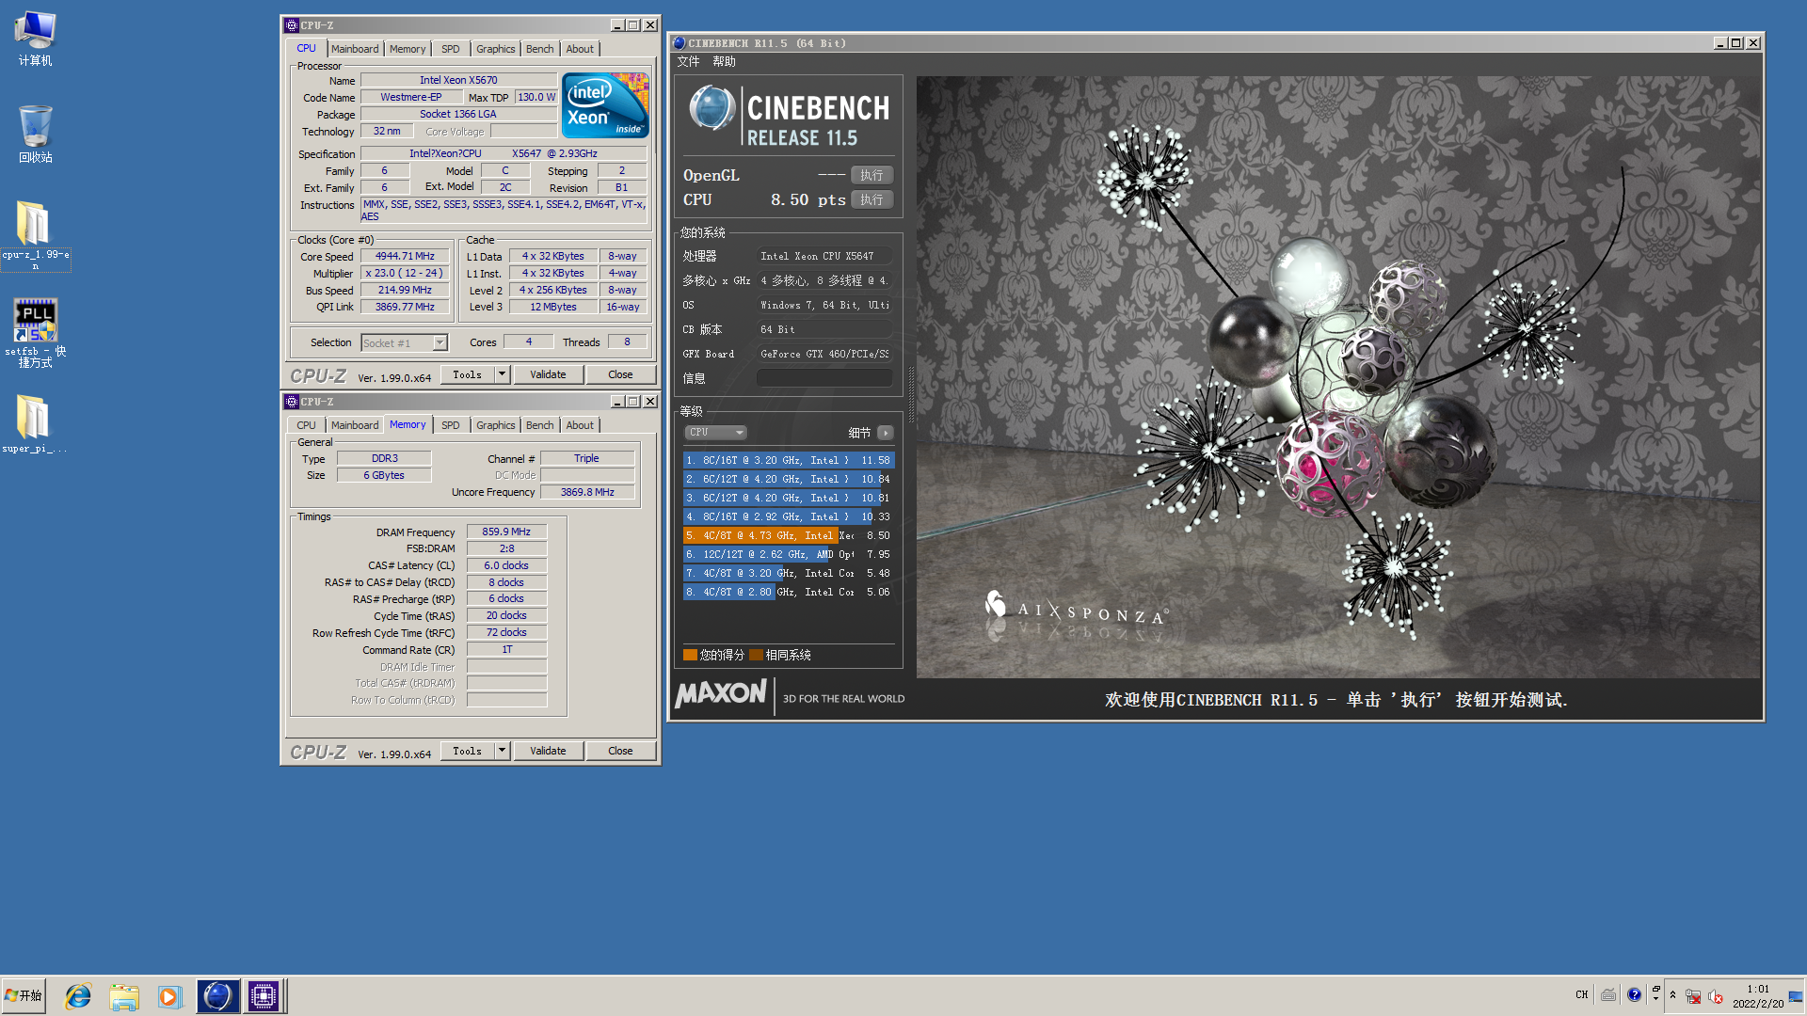Switch to SPD tab in upper CPU-Z window

(451, 49)
